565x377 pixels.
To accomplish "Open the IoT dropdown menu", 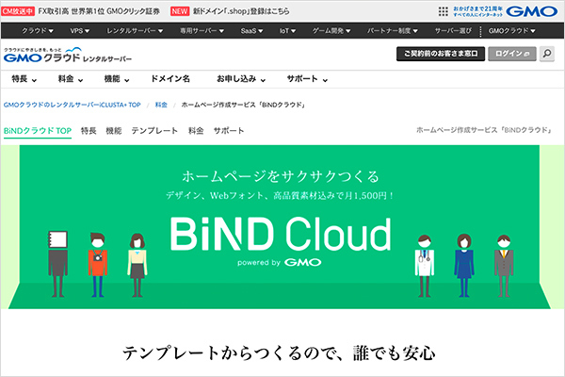I will 287,31.
